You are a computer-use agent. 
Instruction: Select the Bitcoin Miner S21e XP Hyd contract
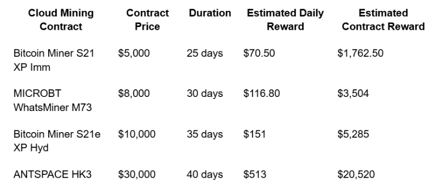pyautogui.click(x=57, y=141)
